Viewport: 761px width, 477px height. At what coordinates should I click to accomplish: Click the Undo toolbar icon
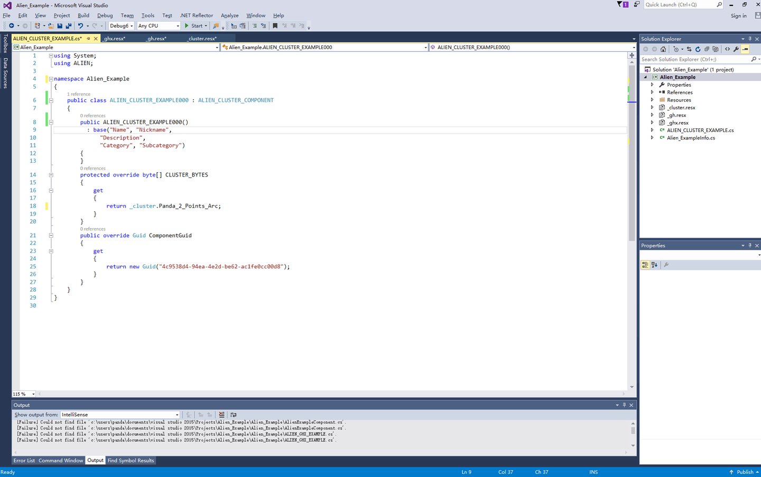[x=80, y=25]
